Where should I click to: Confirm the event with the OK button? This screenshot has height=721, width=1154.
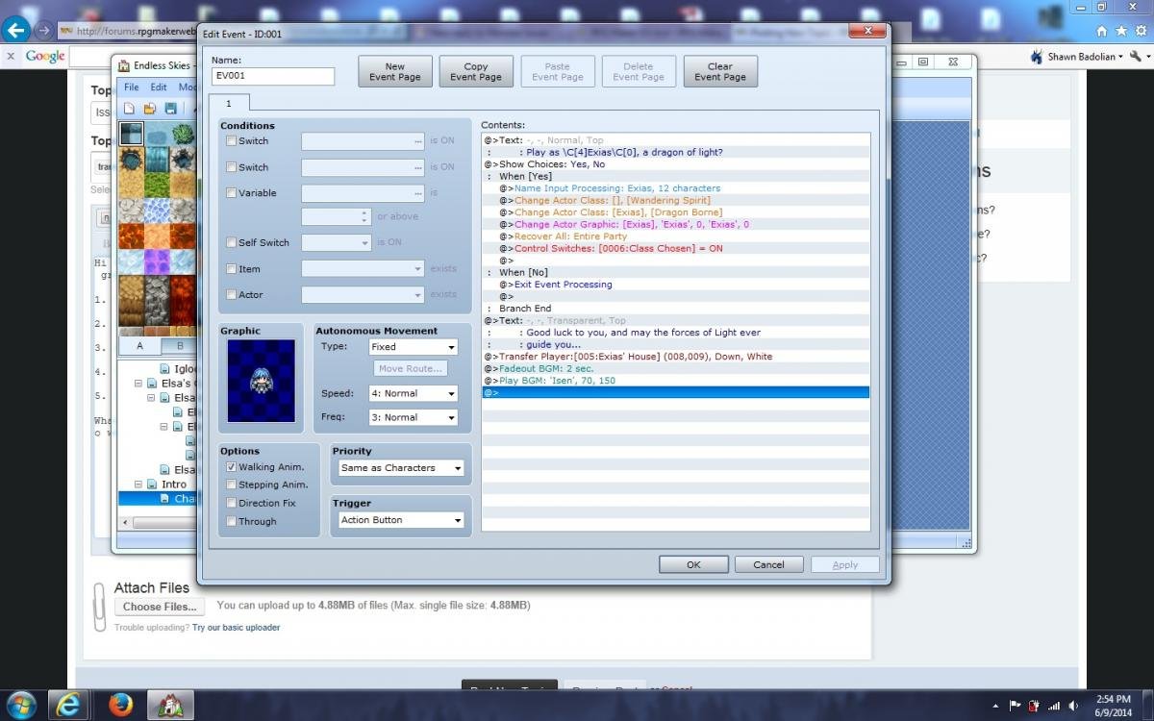(x=693, y=564)
